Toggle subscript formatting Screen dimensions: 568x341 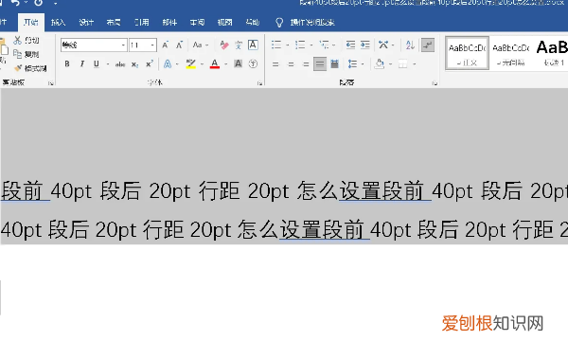pos(134,64)
